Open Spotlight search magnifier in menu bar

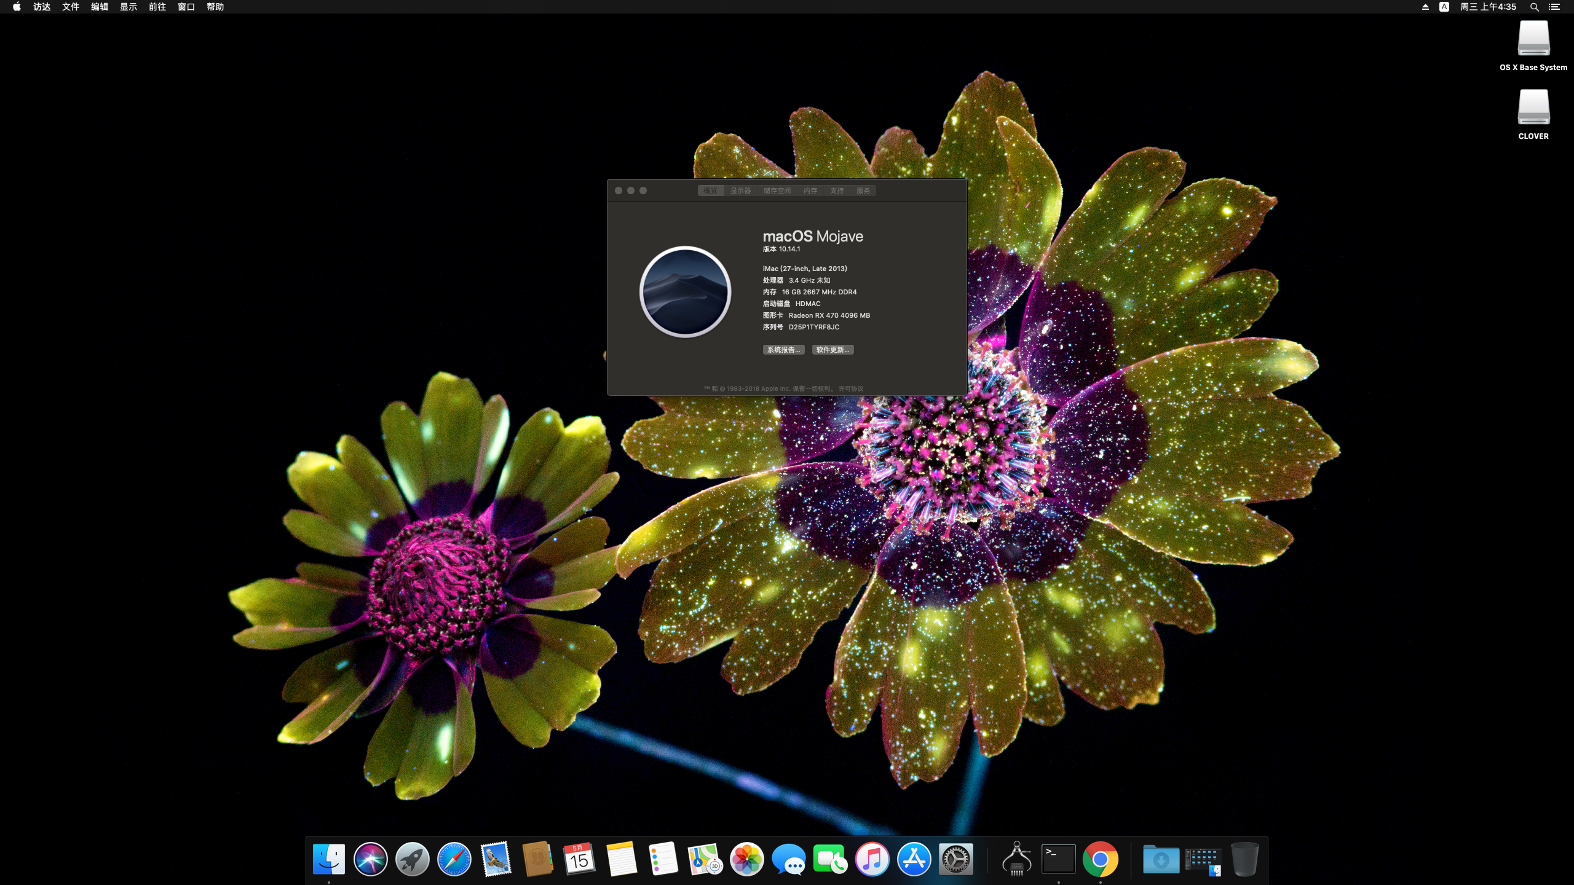point(1535,7)
